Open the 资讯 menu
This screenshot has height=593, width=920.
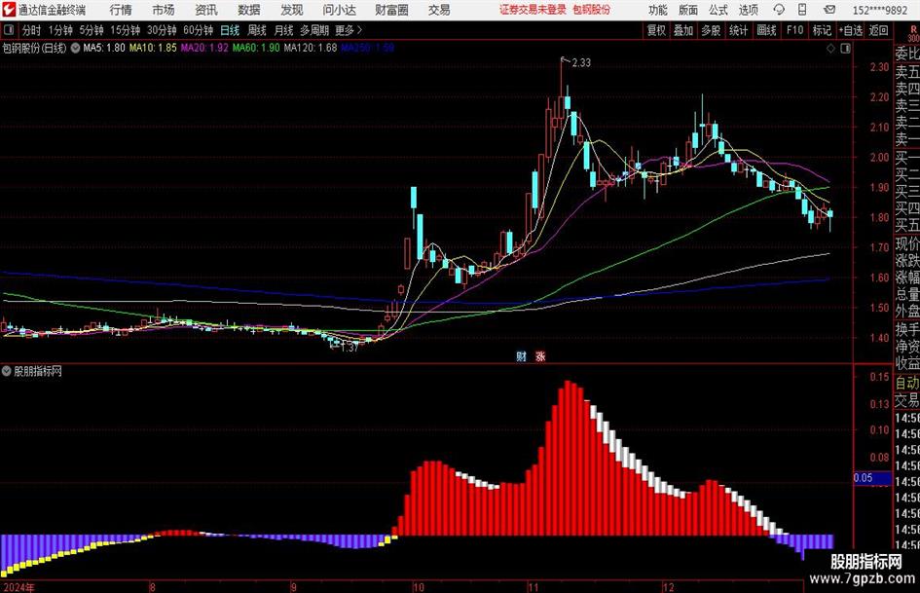pyautogui.click(x=206, y=10)
